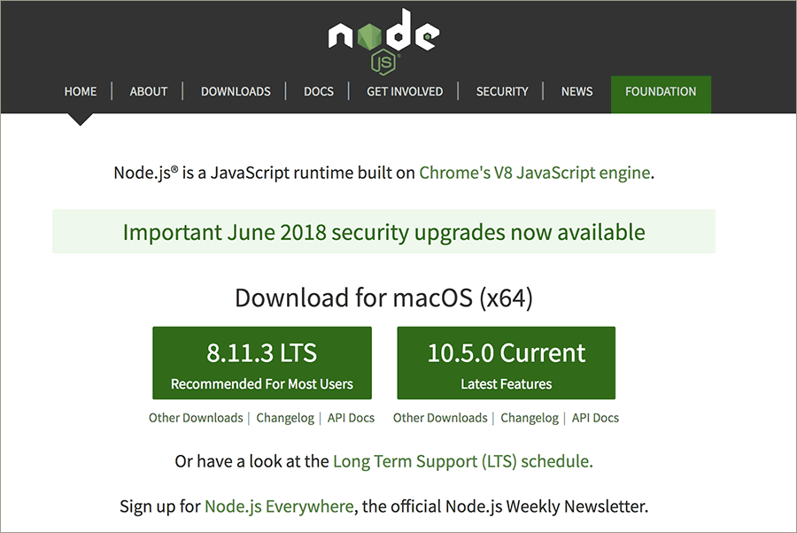Open the Downloads nav item
Viewport: 797px width, 533px height.
pos(236,91)
